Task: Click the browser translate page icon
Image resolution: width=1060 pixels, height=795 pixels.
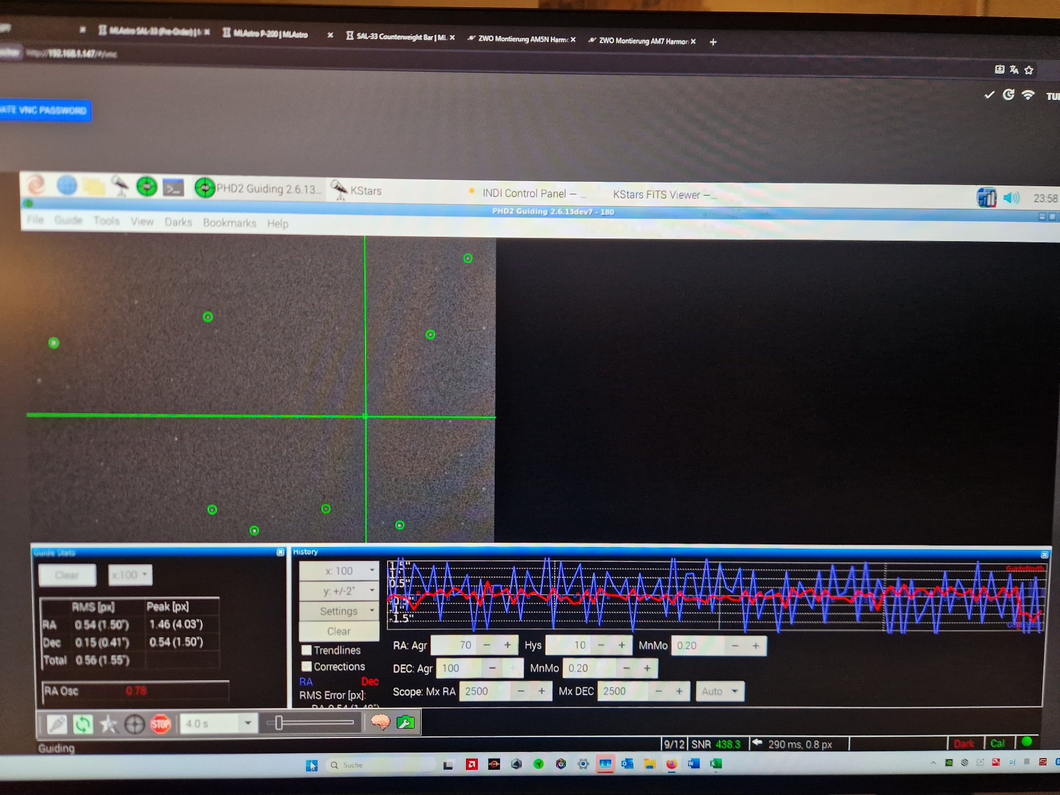Action: click(1014, 70)
